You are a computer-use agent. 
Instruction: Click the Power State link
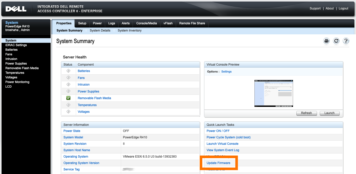72,131
